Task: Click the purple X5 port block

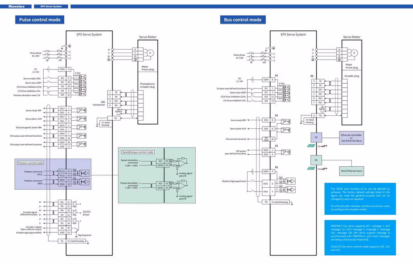Action: pos(316,137)
